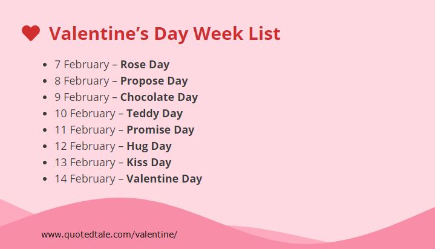Click the 12 February date text

tap(85, 146)
